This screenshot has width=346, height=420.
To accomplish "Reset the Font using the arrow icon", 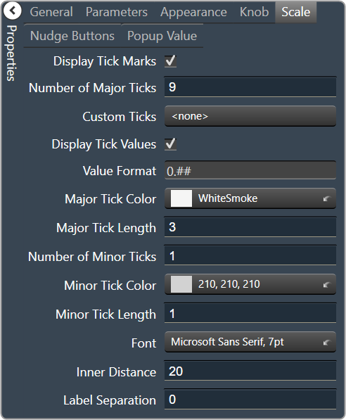I will [326, 343].
